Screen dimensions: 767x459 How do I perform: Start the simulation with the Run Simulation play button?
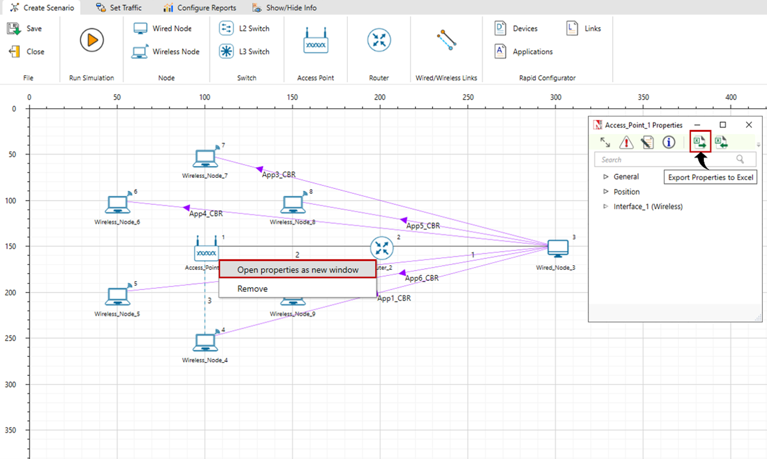tap(92, 40)
